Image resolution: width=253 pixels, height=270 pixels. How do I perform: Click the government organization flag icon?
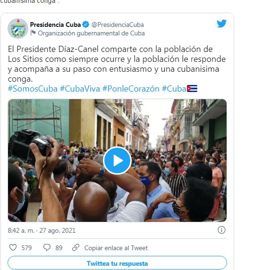click(x=33, y=33)
